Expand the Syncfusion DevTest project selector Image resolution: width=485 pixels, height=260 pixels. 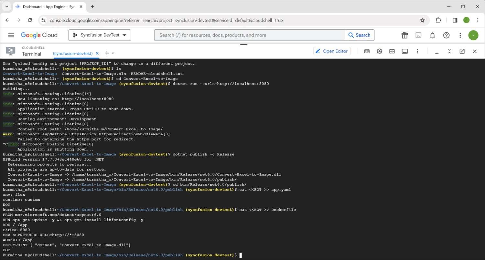pyautogui.click(x=100, y=35)
